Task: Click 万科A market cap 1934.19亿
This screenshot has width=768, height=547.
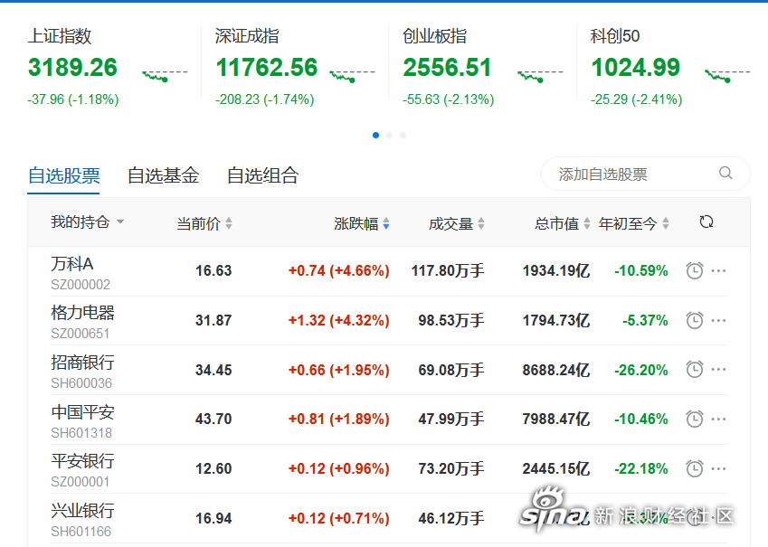Action: coord(556,271)
